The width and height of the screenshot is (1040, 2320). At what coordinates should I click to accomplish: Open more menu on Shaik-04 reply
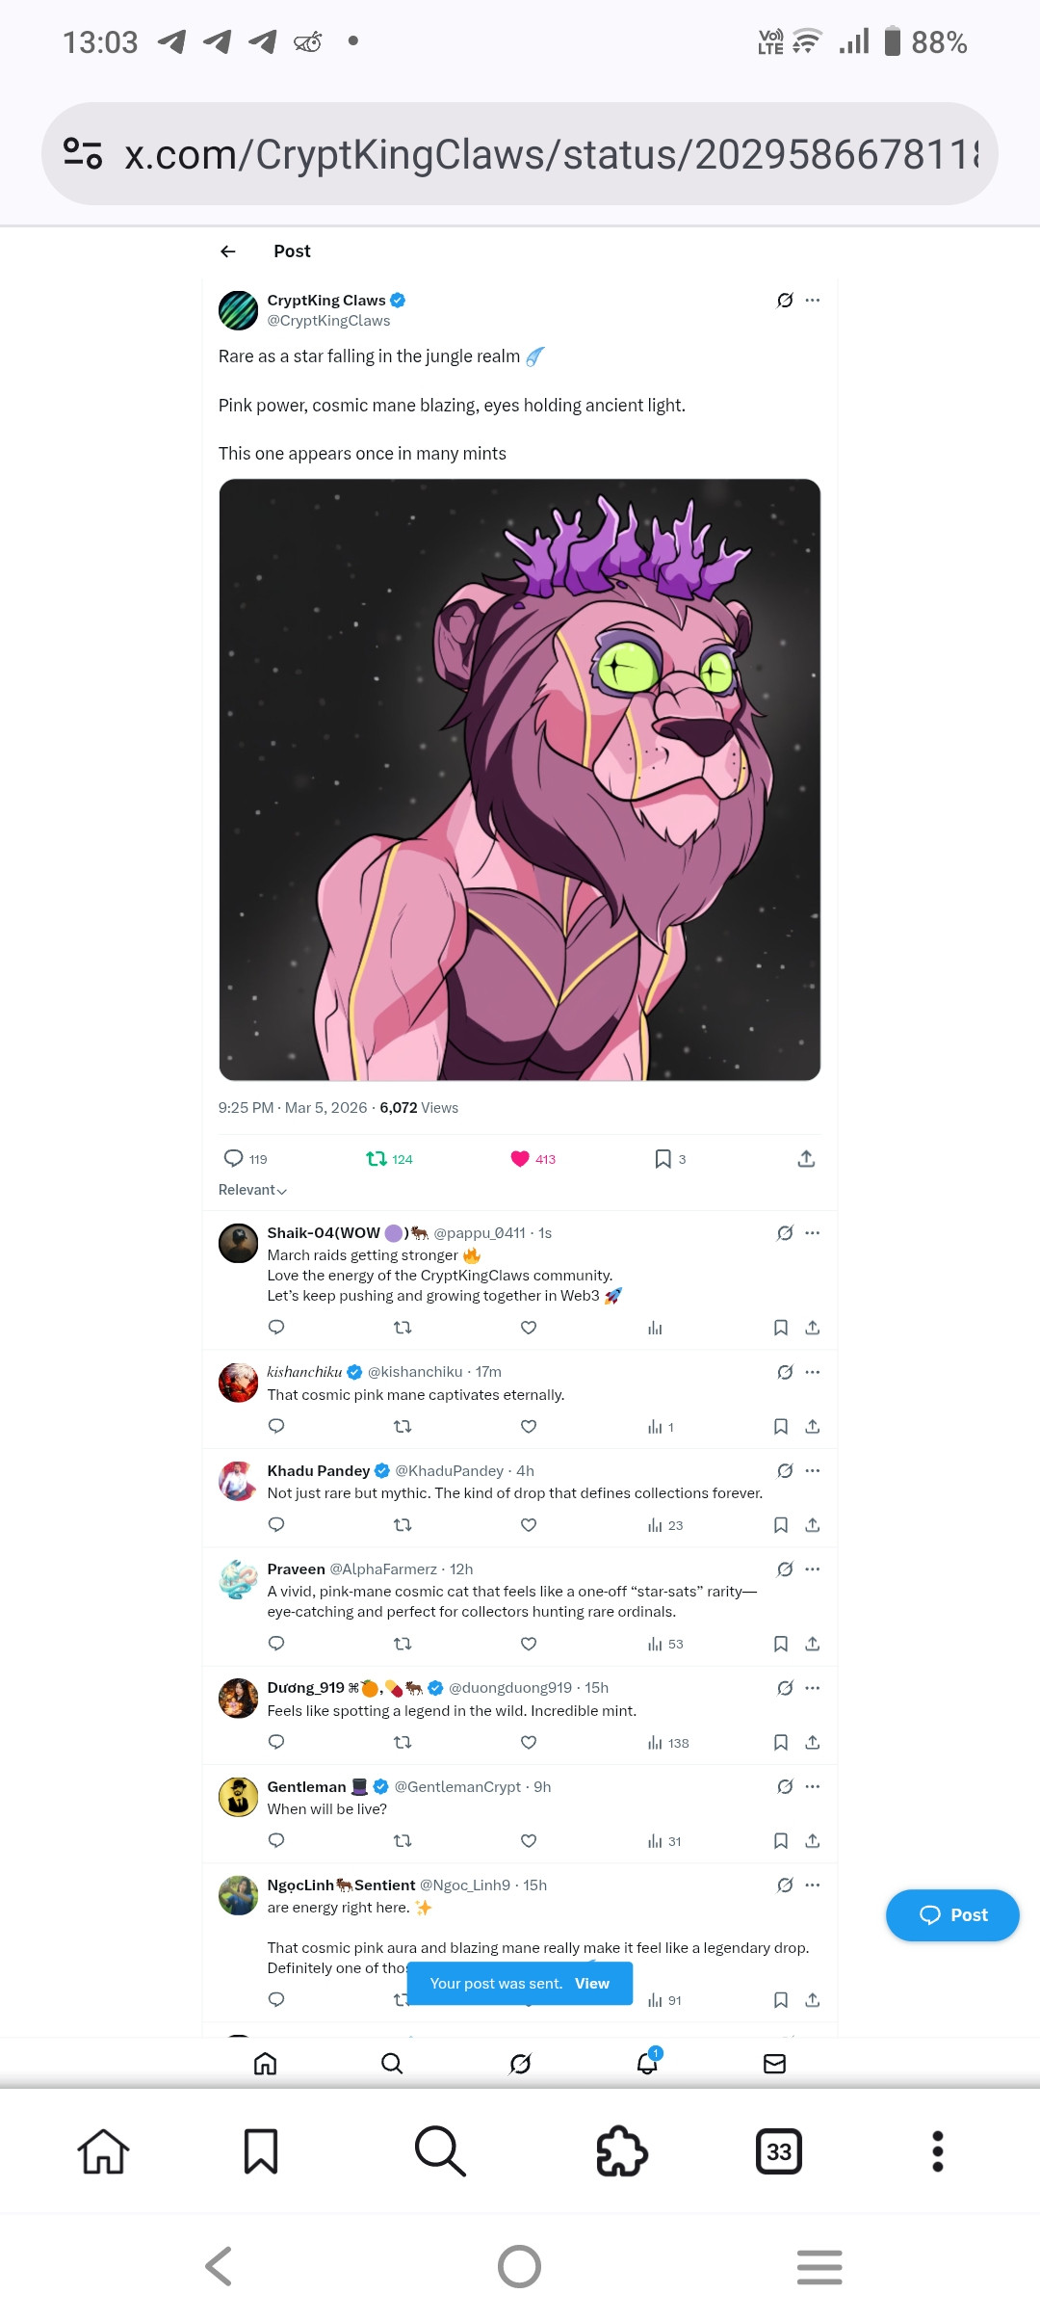(x=813, y=1232)
